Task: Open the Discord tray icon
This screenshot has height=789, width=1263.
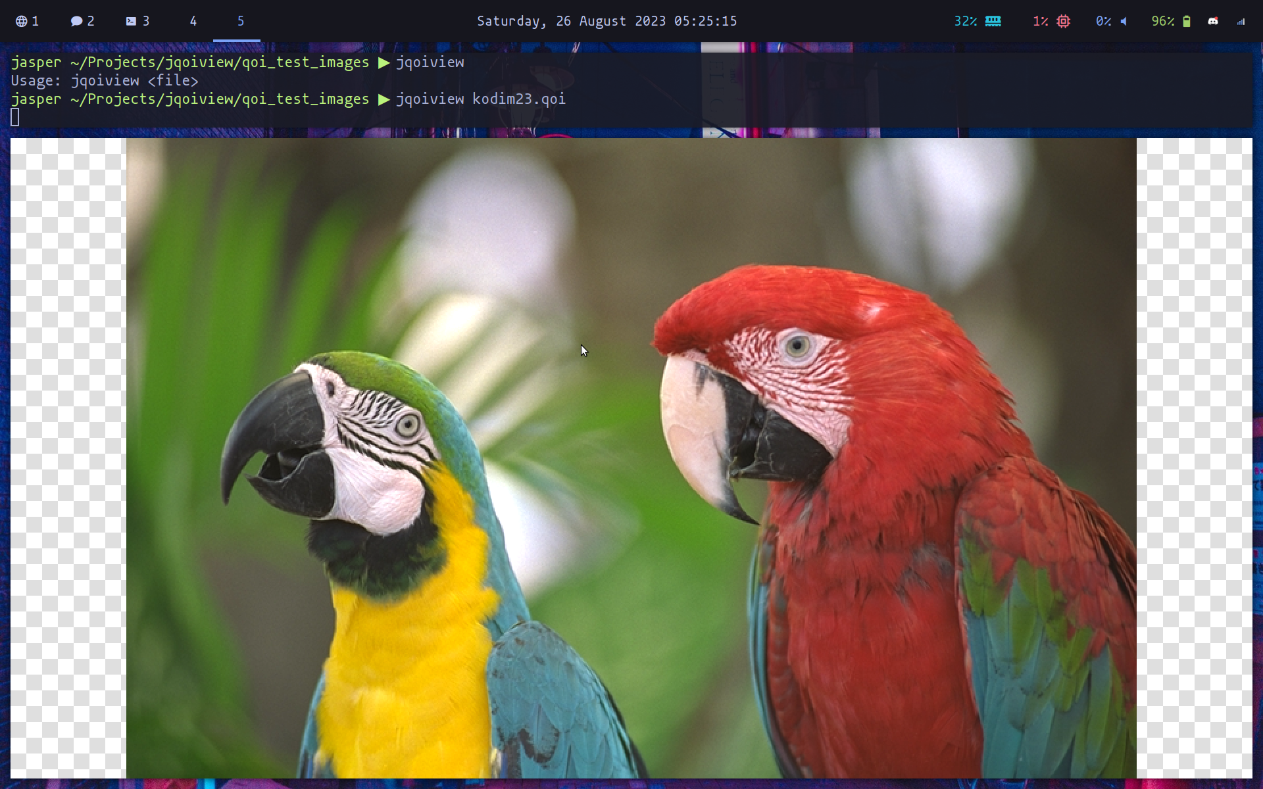Action: pyautogui.click(x=1213, y=21)
